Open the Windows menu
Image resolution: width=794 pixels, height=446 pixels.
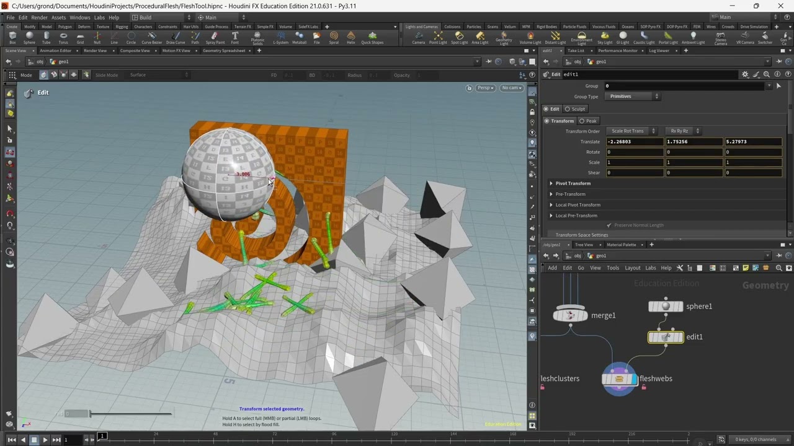(79, 17)
